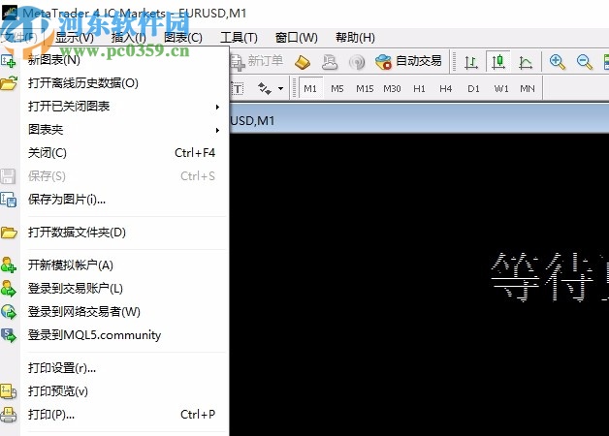Image resolution: width=609 pixels, height=436 pixels.
Task: Select the M15 timeframe
Action: click(365, 89)
